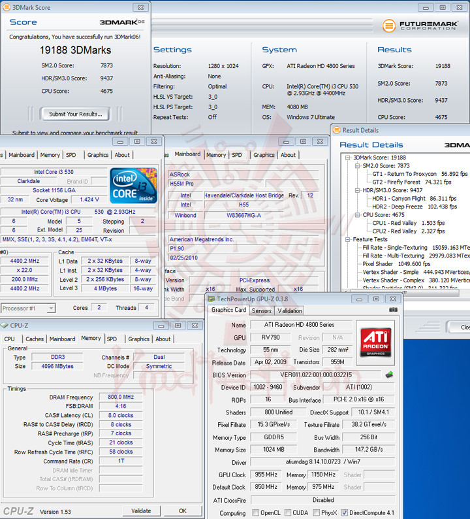470x519 pixels.
Task: Click the Futuremark Corporation logo
Action: coord(420,25)
